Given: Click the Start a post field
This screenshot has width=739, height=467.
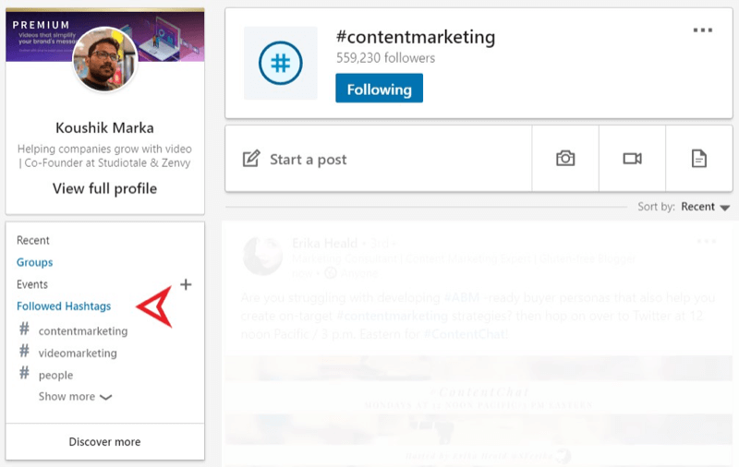Looking at the screenshot, I should coord(379,159).
